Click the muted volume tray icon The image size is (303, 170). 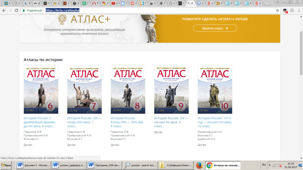(x=280, y=165)
